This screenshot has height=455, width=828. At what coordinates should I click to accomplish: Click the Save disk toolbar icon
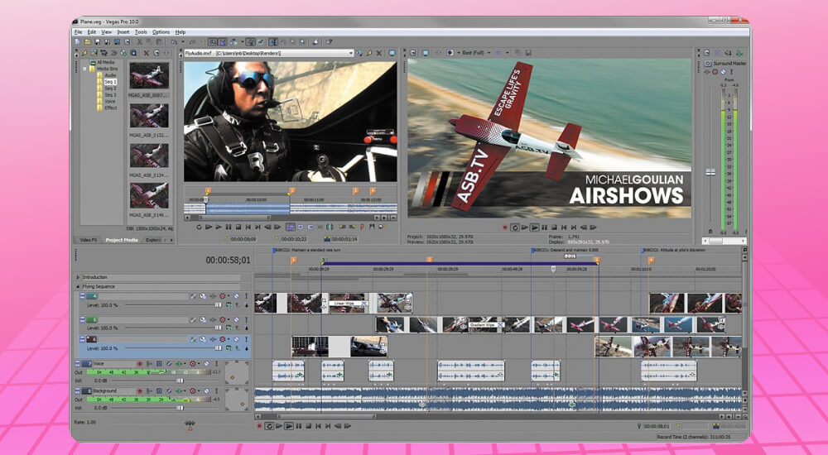pyautogui.click(x=97, y=42)
